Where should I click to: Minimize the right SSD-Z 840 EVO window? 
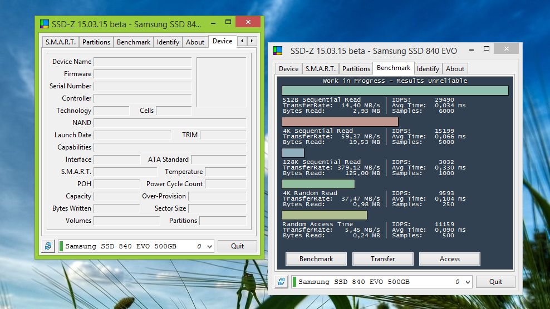pyautogui.click(x=472, y=49)
